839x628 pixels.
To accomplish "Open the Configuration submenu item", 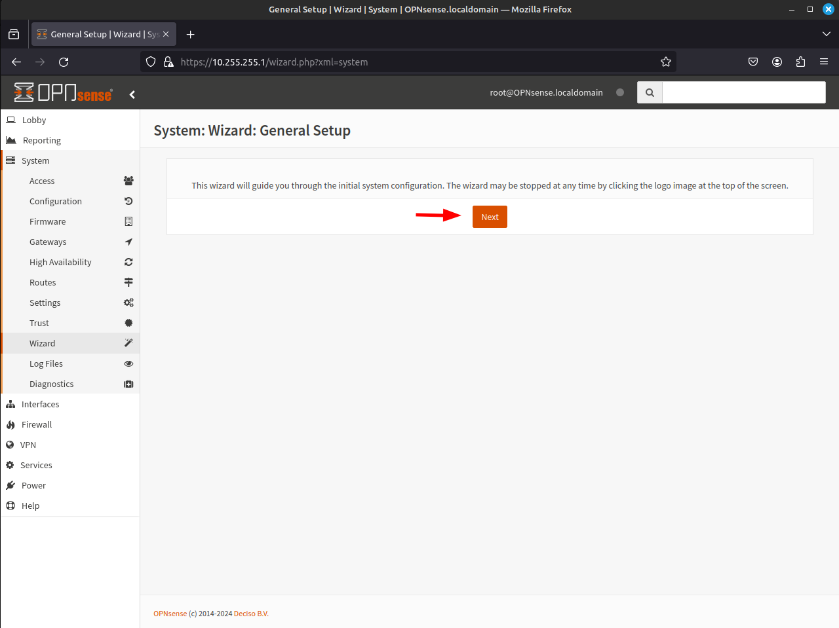I will (x=56, y=201).
